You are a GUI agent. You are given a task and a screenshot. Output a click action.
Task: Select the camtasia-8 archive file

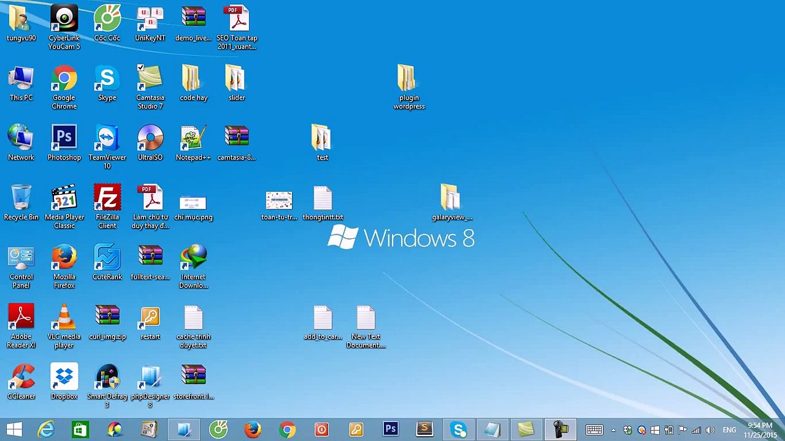click(x=237, y=143)
